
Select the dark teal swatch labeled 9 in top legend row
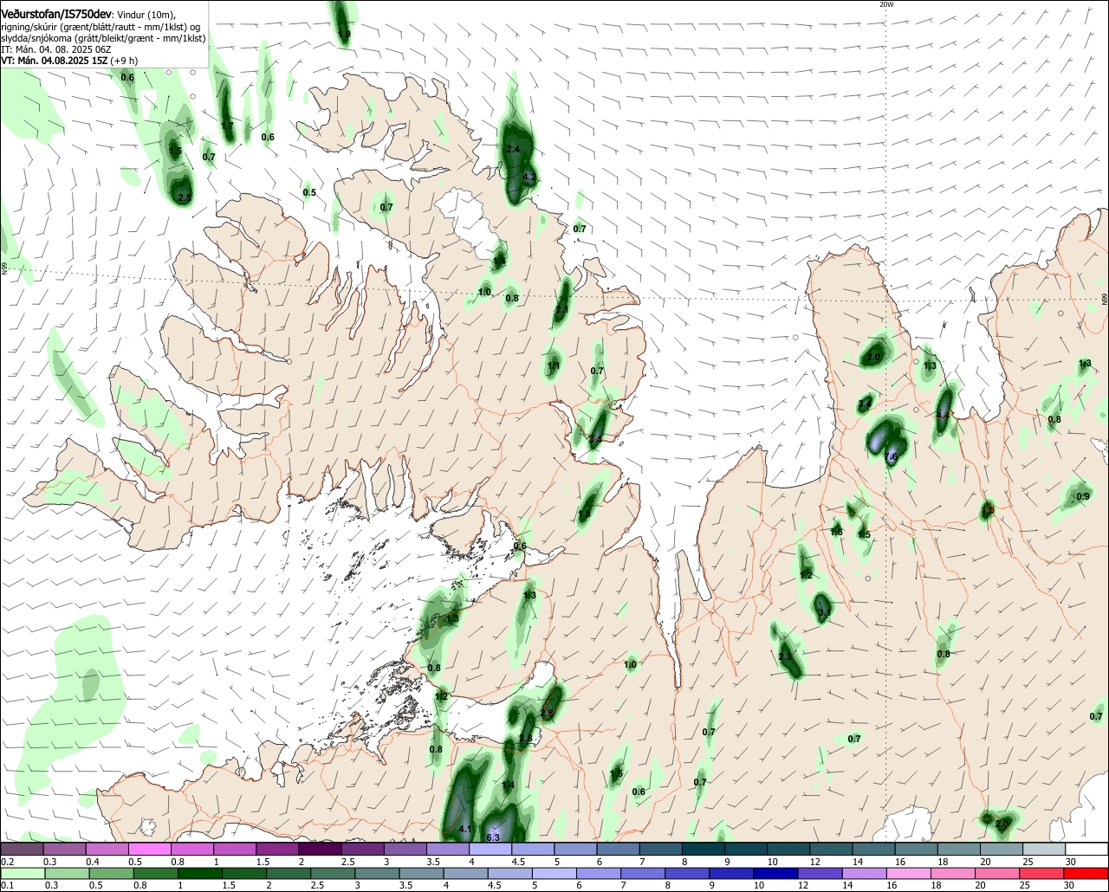(x=746, y=849)
